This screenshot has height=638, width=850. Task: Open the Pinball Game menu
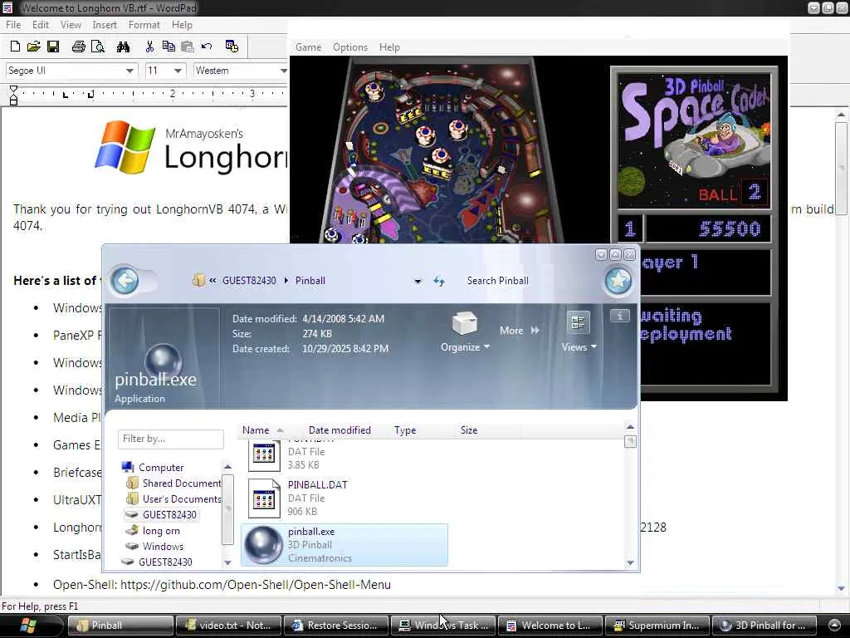tap(309, 47)
